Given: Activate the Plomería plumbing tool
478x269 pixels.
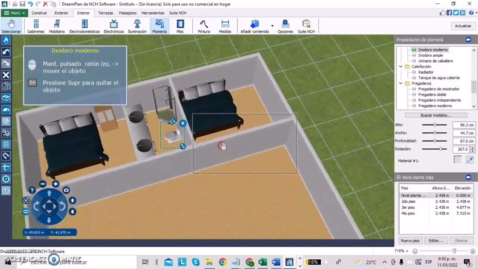Looking at the screenshot, I should (x=159, y=27).
